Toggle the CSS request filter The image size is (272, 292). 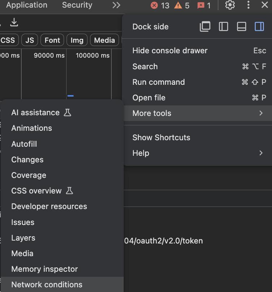pyautogui.click(x=8, y=40)
